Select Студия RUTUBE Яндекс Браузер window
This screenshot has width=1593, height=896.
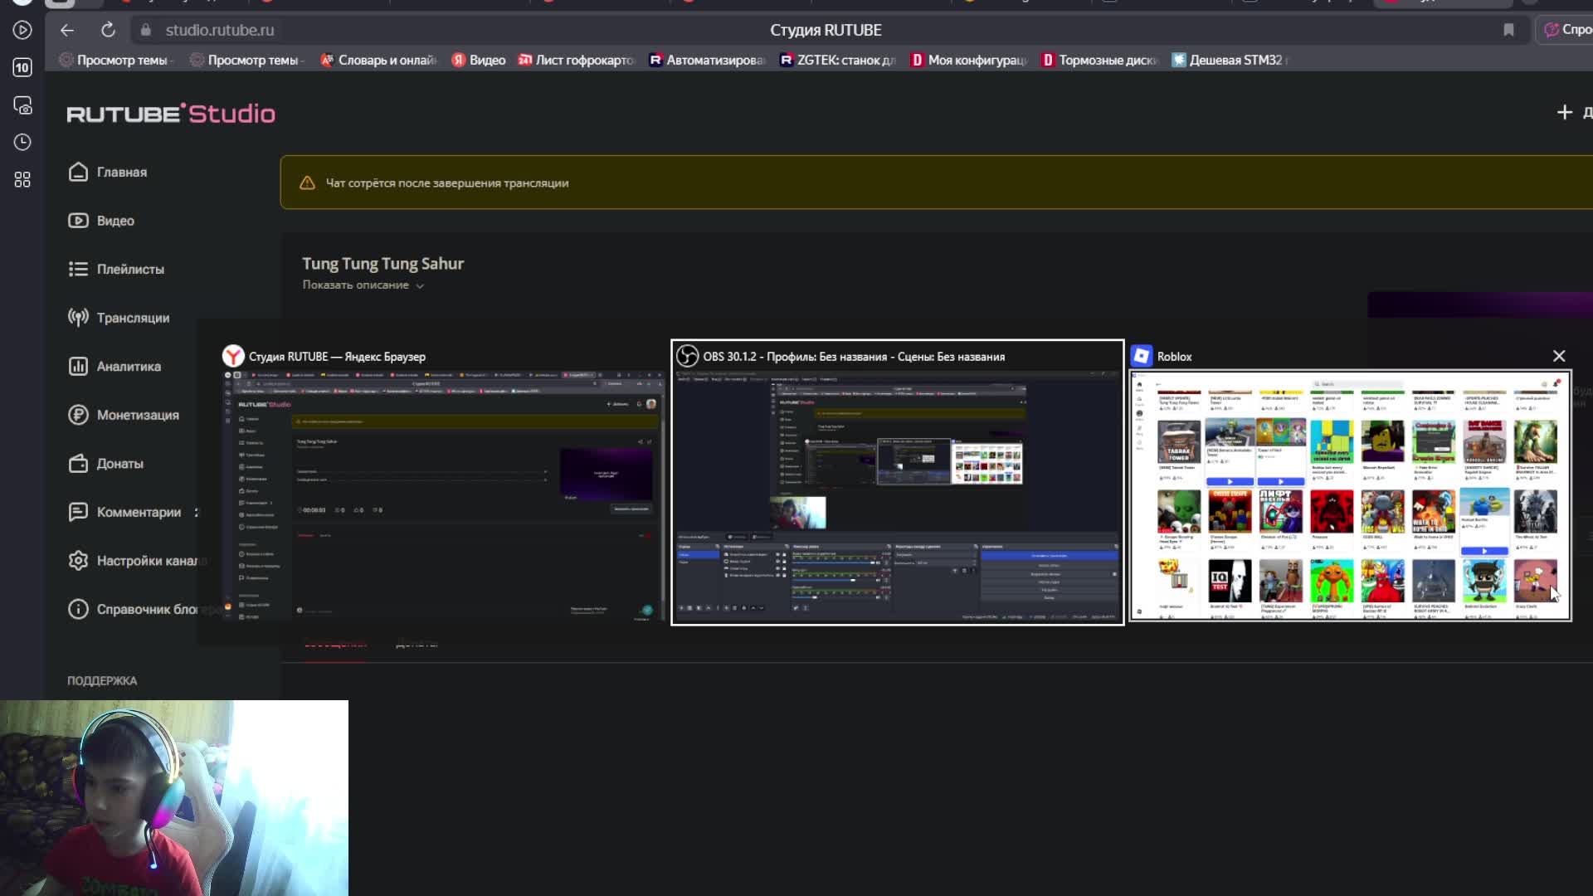444,495
